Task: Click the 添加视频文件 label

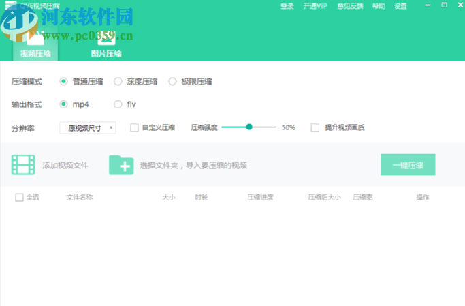Action: (x=65, y=166)
